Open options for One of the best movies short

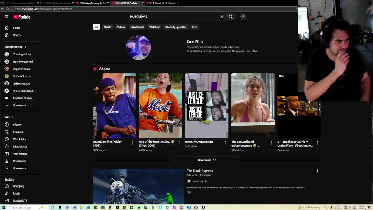[179, 143]
